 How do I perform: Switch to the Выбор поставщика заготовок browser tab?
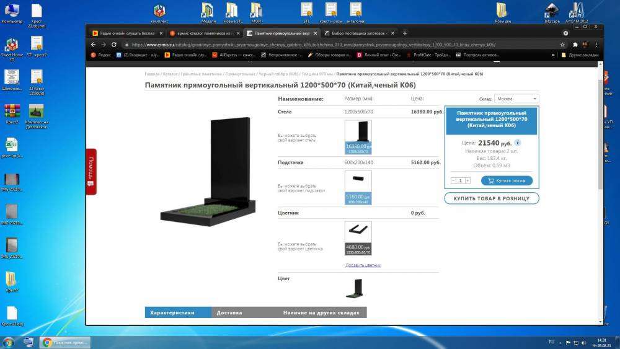[x=358, y=33]
